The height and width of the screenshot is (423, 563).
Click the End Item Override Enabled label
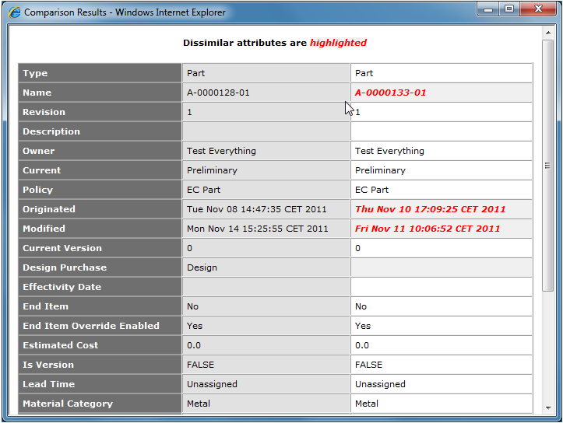tap(90, 326)
